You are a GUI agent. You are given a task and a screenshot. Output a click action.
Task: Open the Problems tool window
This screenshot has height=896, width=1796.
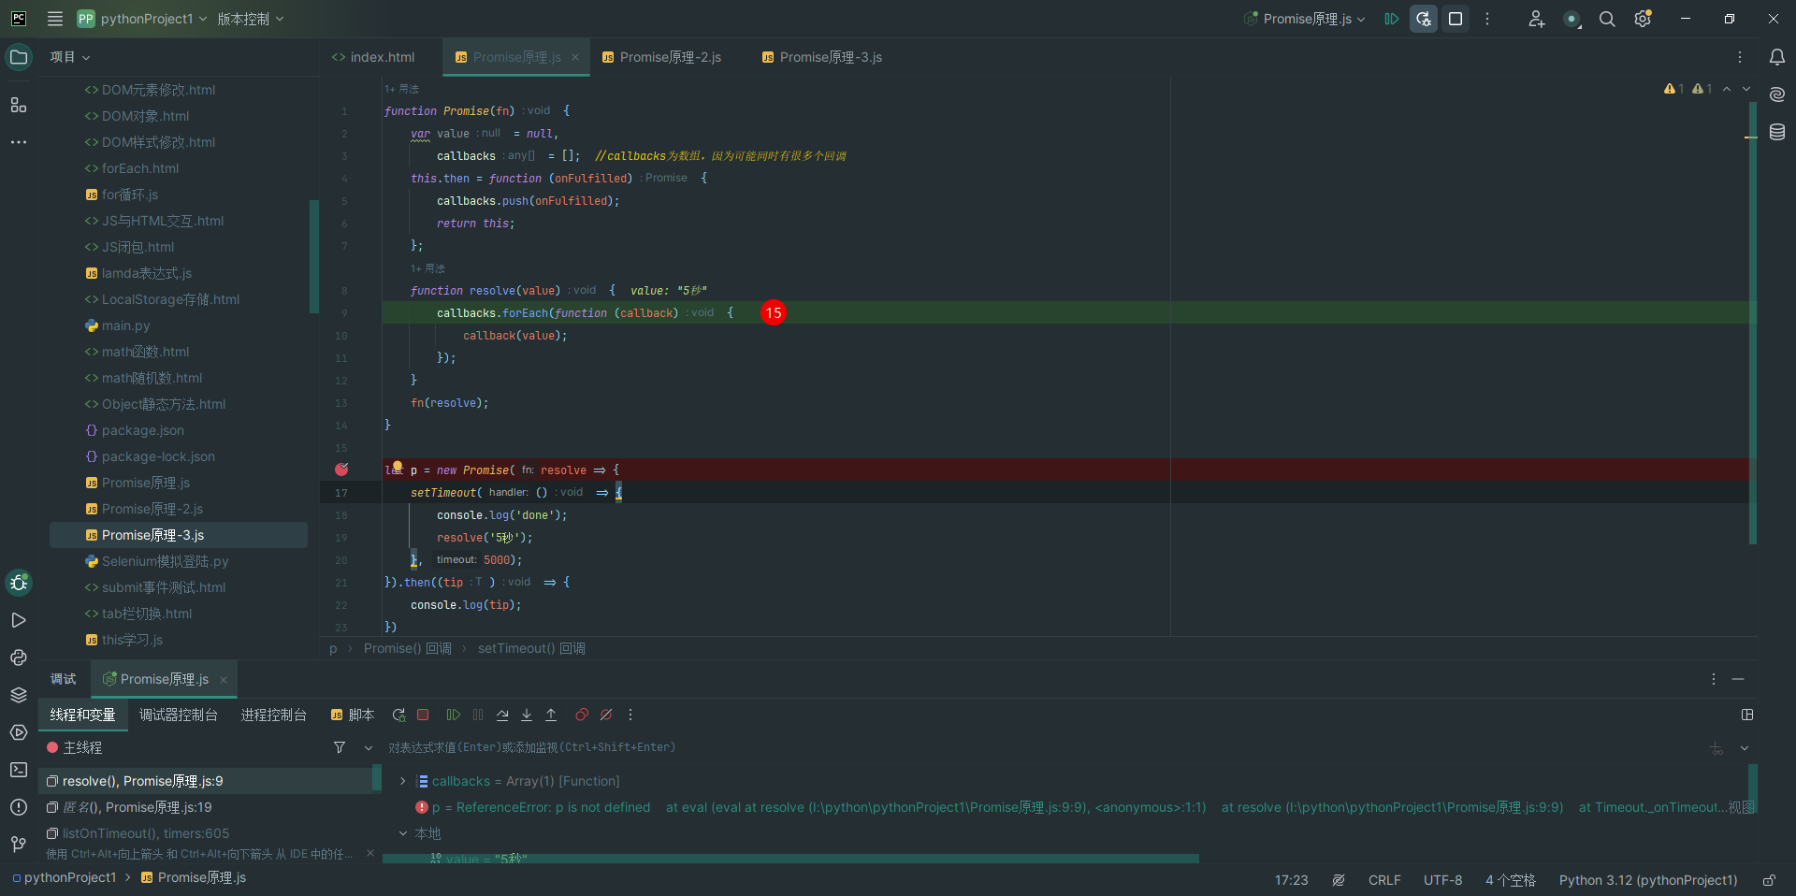(x=19, y=807)
